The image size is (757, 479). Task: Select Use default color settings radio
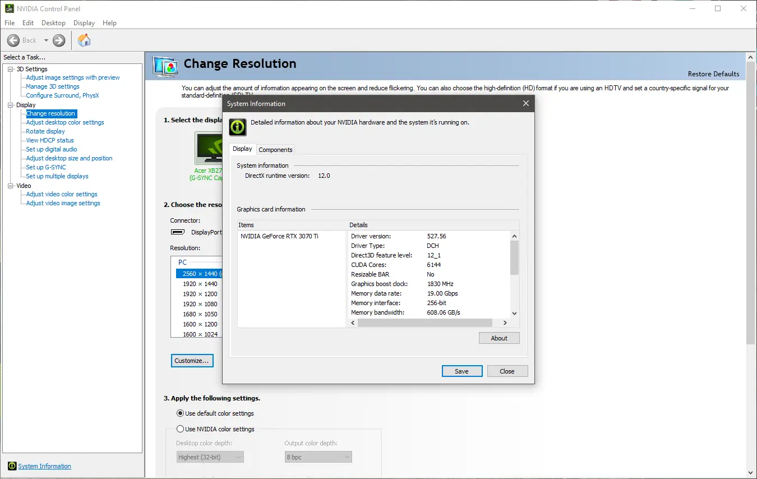pyautogui.click(x=180, y=413)
